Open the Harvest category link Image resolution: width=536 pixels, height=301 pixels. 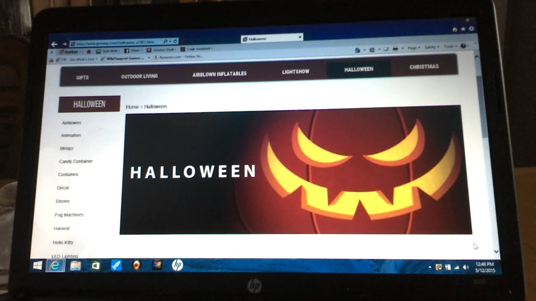pyautogui.click(x=62, y=229)
